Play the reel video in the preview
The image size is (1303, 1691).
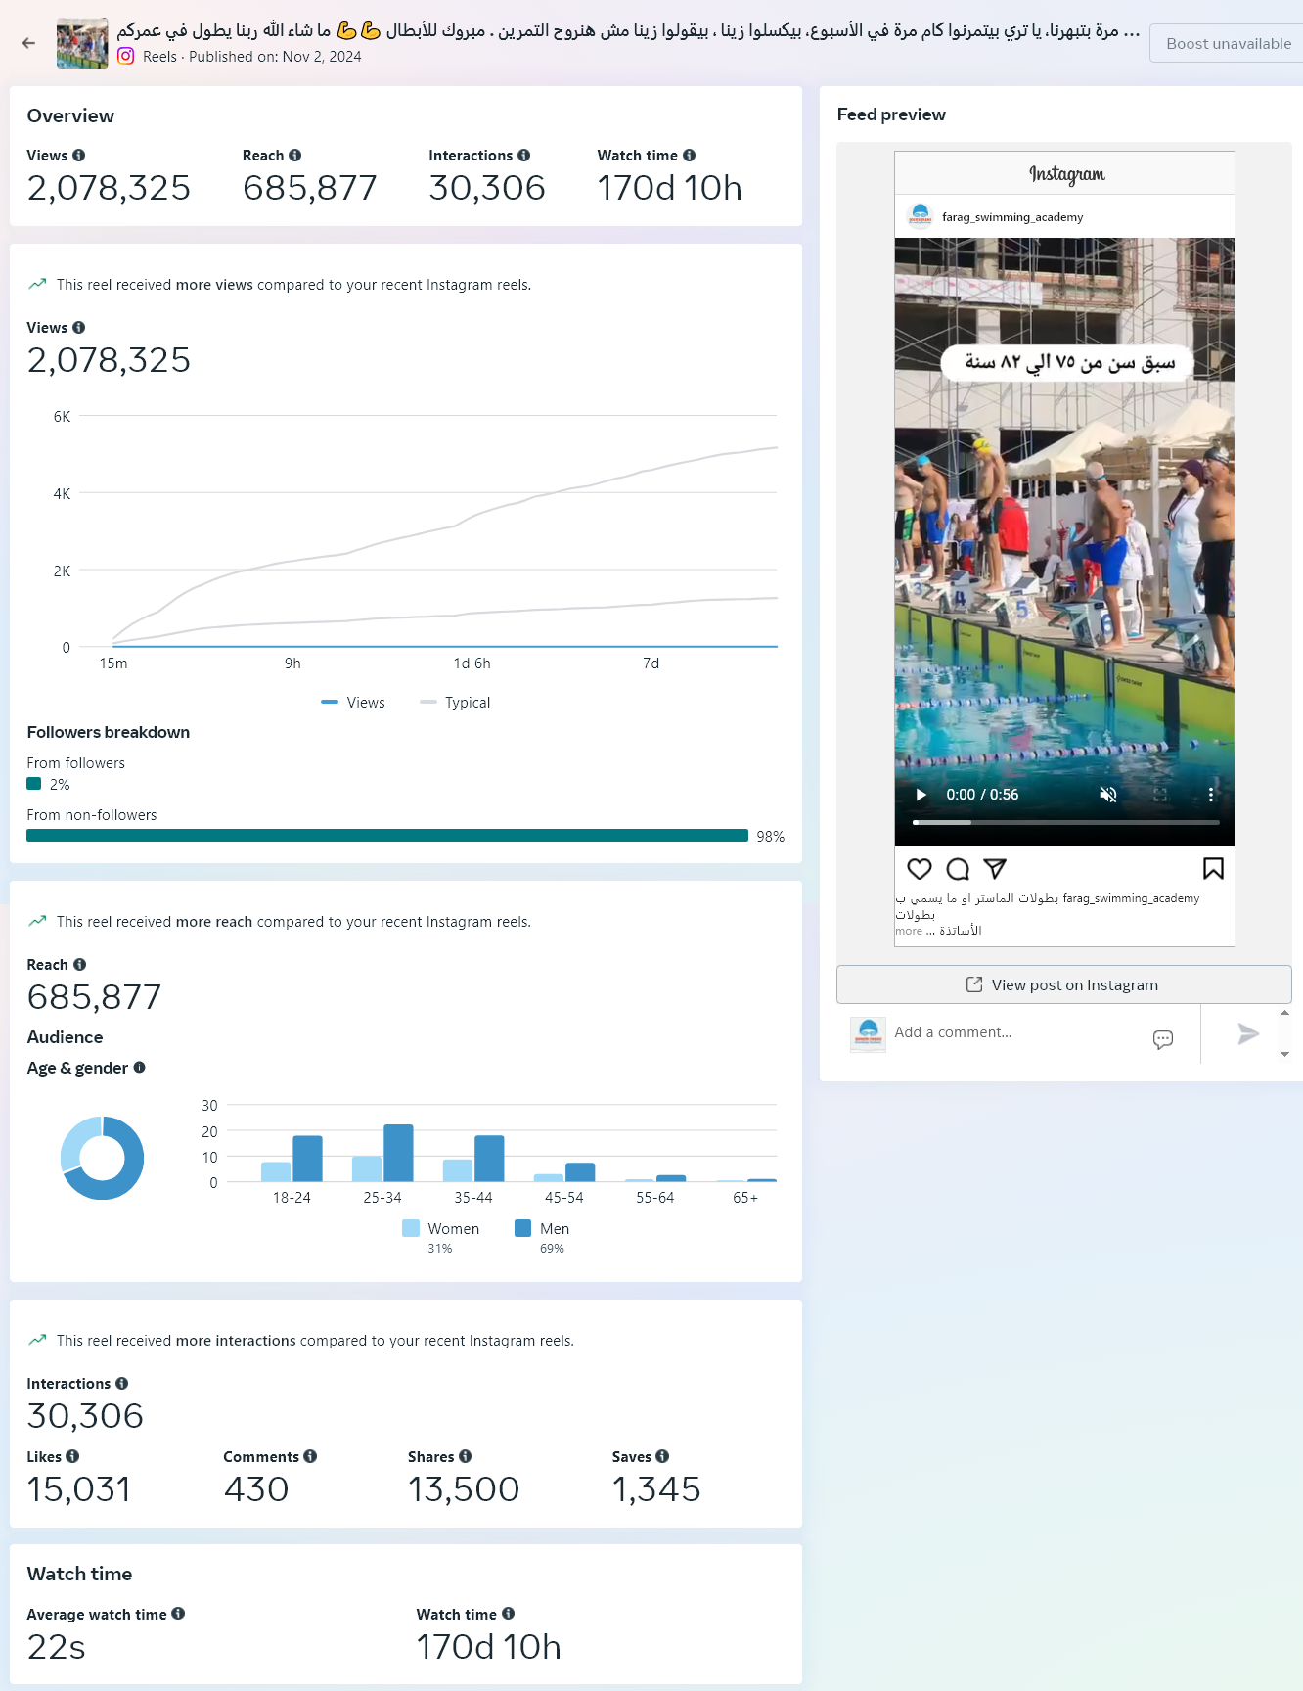pyautogui.click(x=921, y=795)
